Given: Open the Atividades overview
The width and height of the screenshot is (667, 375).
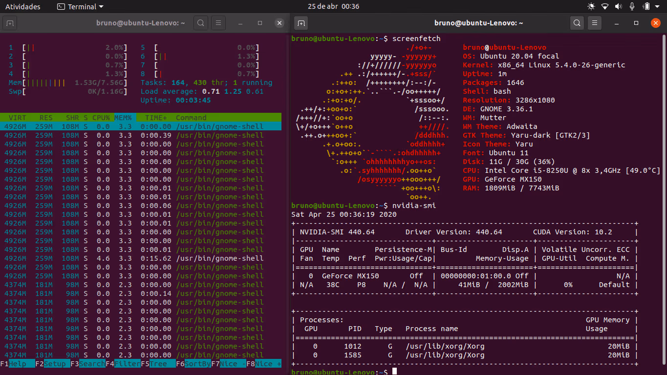Looking at the screenshot, I should [23, 7].
